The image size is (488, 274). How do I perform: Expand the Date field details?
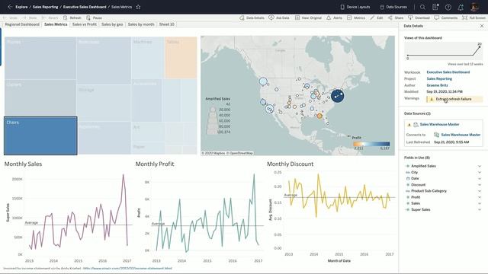click(x=480, y=179)
